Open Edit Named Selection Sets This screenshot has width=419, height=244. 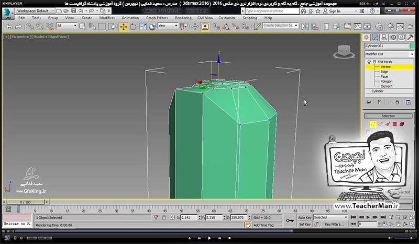point(257,27)
